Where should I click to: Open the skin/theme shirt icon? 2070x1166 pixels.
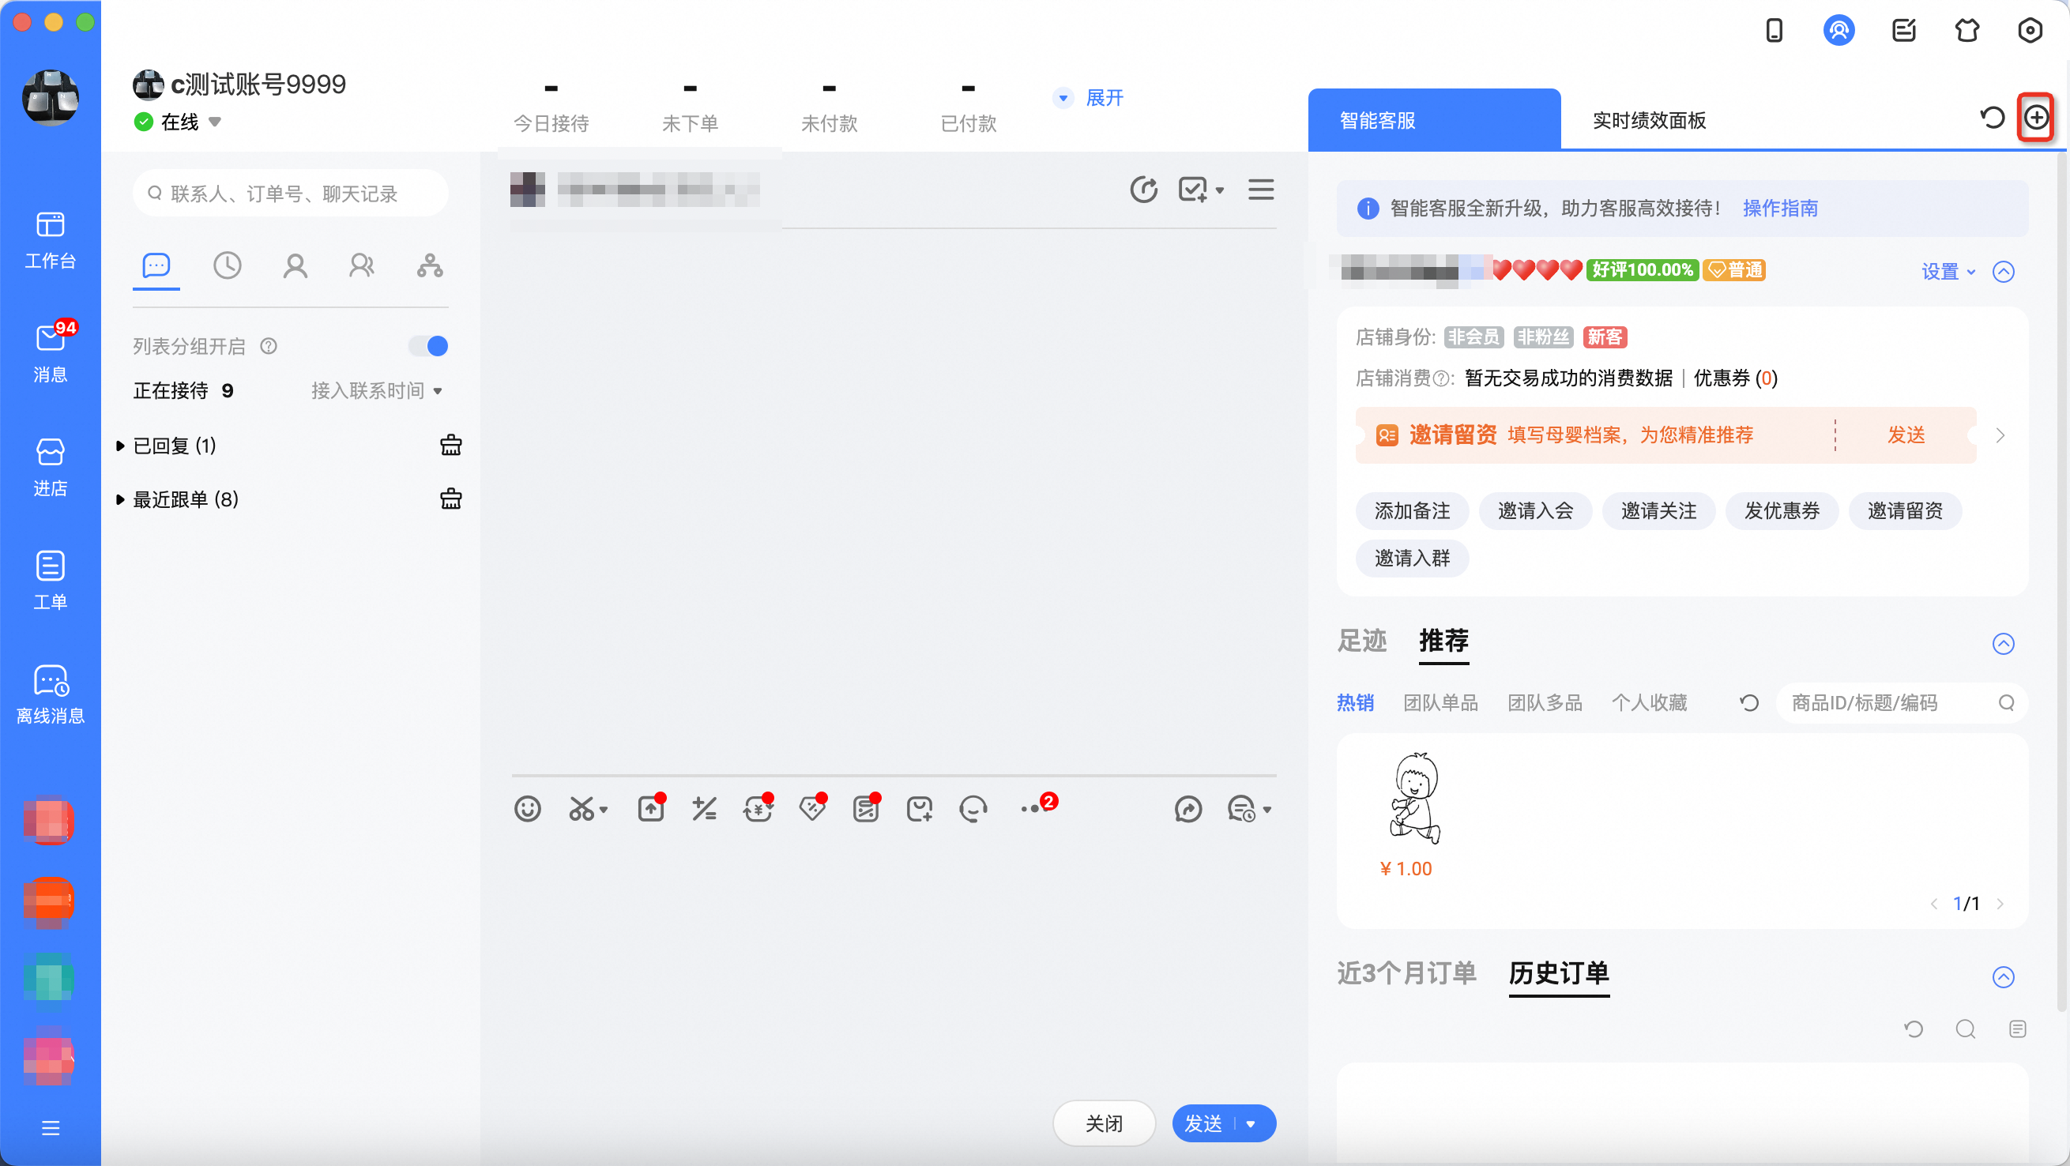pyautogui.click(x=1967, y=31)
